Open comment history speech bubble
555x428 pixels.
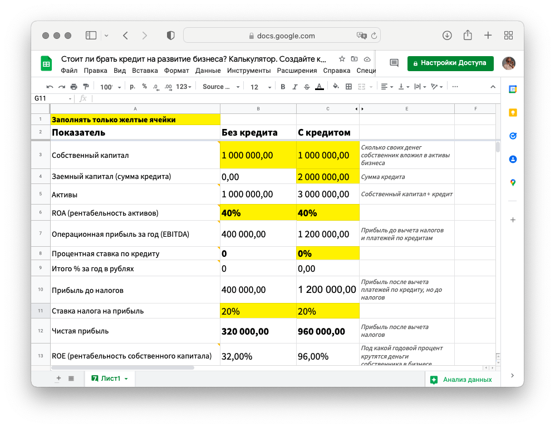394,63
